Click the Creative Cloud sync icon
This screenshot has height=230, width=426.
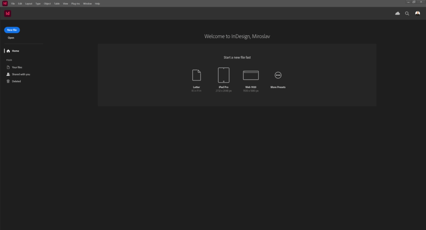click(397, 13)
